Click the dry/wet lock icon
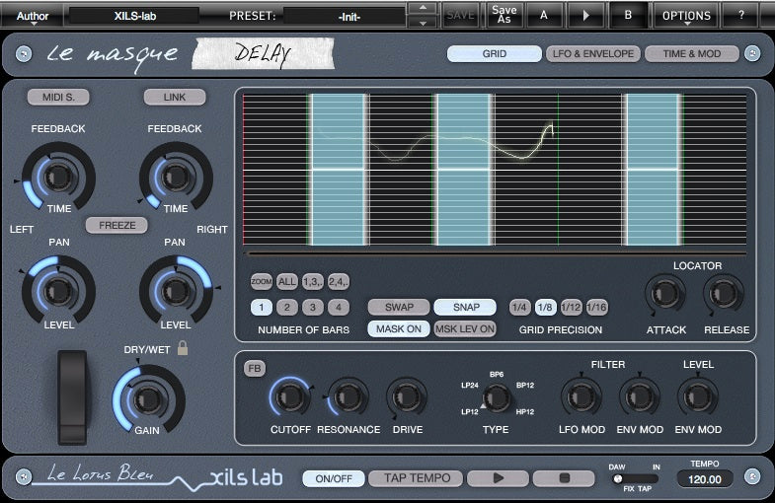 coord(183,348)
